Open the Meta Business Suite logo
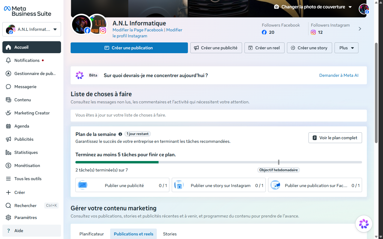 [28, 11]
